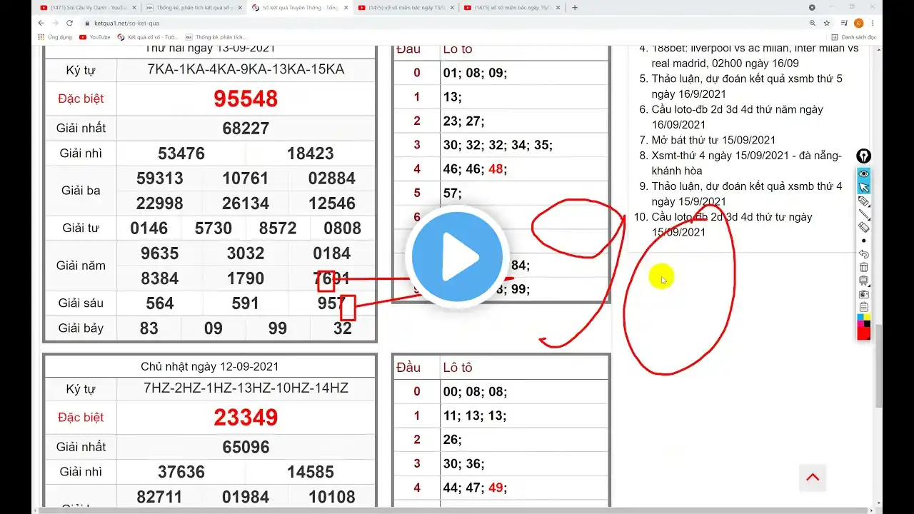Open 'Thảo luận, dự đoán kết quả xsmb thứ 5' link
This screenshot has width=914, height=514.
pos(747,86)
